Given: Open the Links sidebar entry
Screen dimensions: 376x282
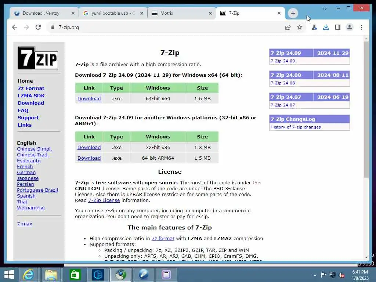Looking at the screenshot, I should click(x=25, y=125).
